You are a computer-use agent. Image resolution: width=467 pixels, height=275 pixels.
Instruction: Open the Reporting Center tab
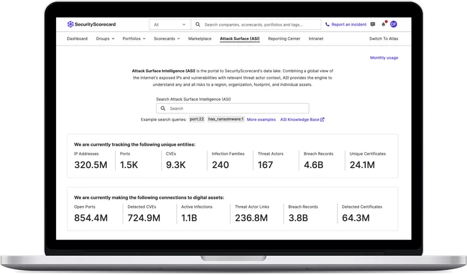(284, 39)
